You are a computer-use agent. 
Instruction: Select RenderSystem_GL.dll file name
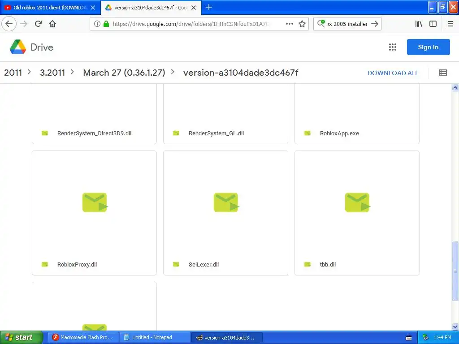coord(217,133)
